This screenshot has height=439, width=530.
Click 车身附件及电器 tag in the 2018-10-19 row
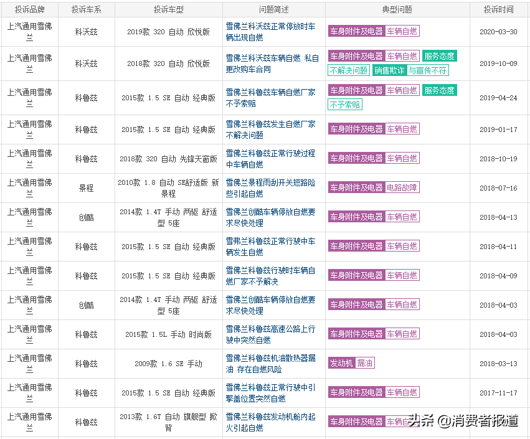point(357,158)
